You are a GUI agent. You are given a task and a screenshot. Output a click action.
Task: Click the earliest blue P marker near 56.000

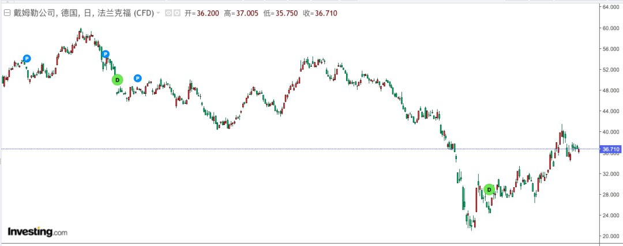coord(27,59)
